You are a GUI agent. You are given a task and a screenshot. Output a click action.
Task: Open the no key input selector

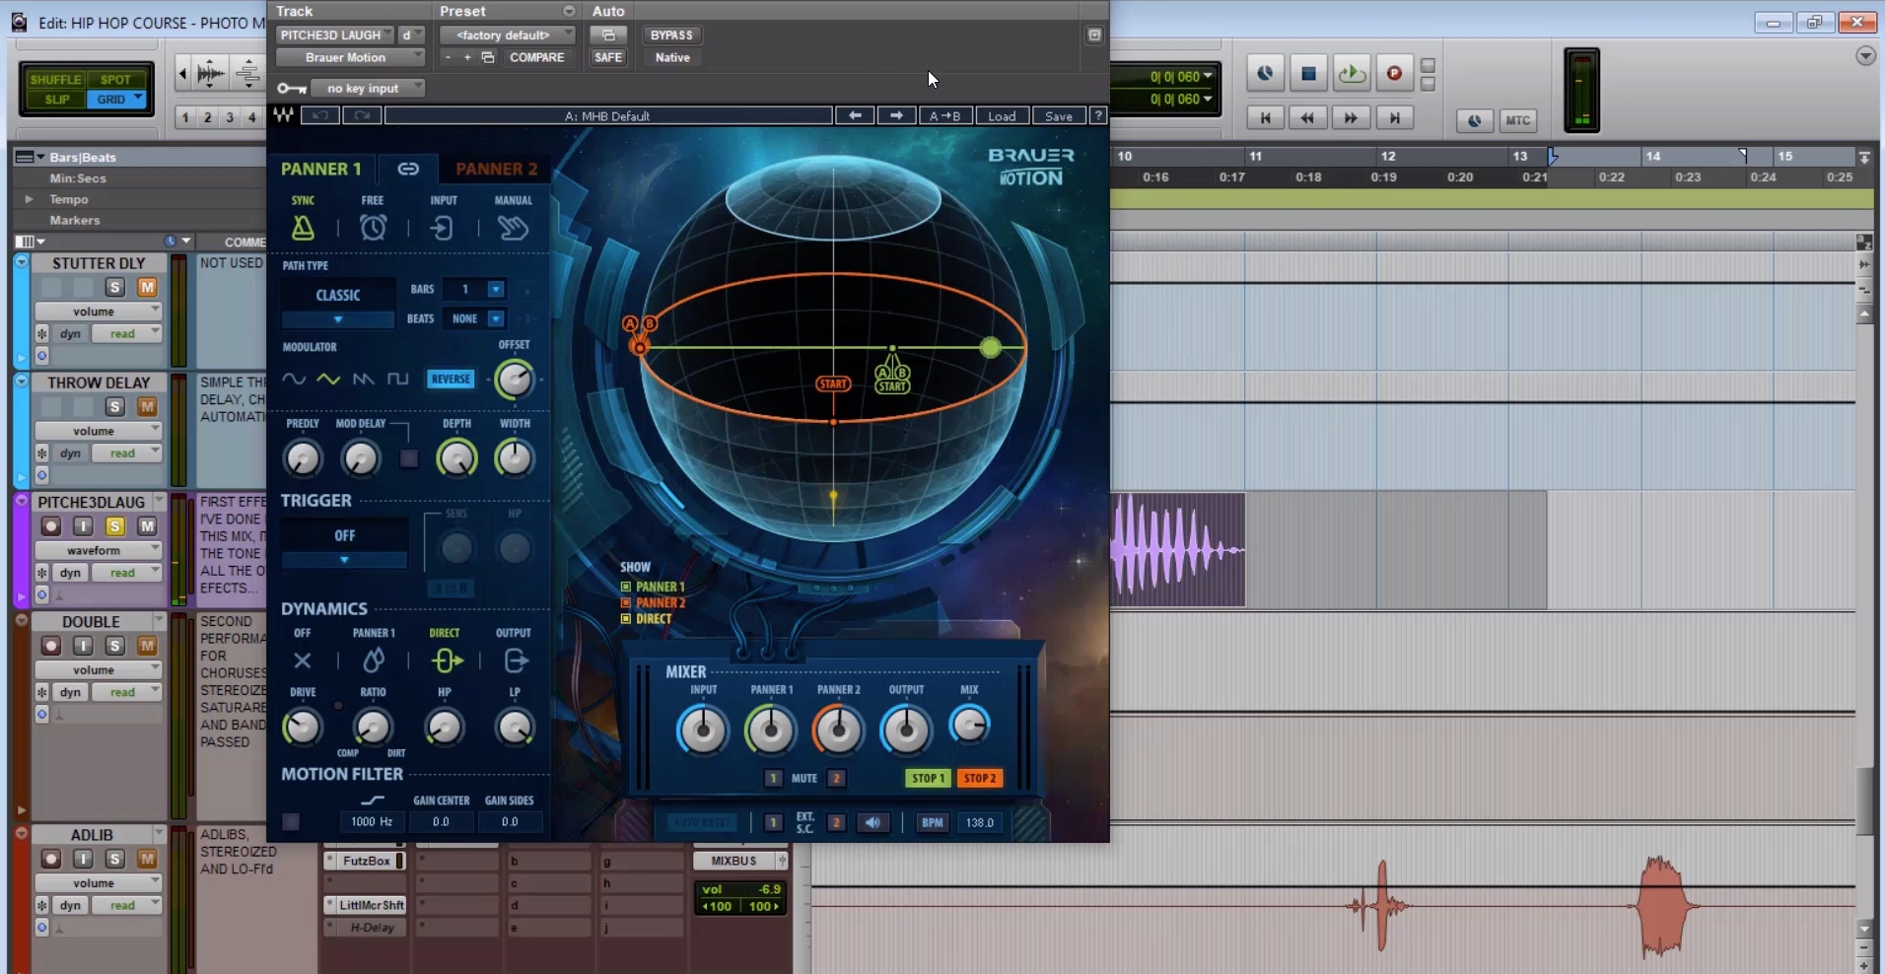368,88
